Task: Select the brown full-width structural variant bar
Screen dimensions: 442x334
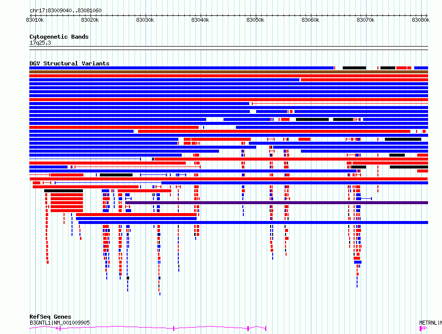Action: pos(228,72)
